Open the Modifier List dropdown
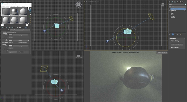The height and width of the screenshot is (102, 187). click(x=177, y=7)
